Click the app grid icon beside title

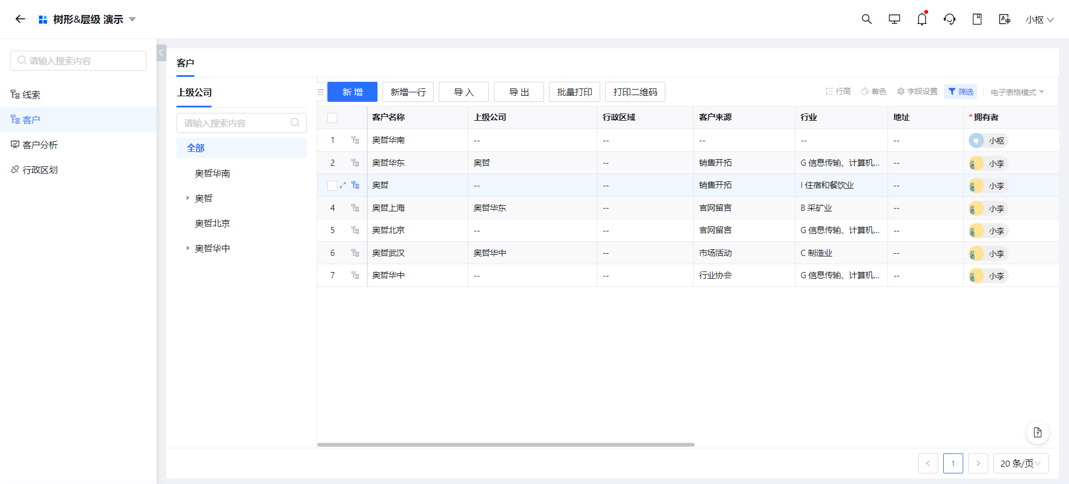(43, 19)
